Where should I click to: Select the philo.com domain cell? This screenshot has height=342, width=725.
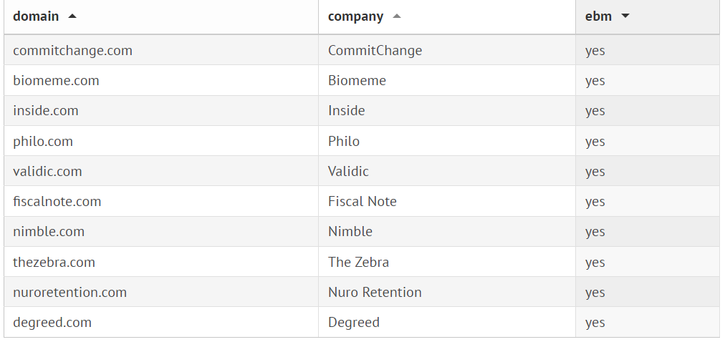43,142
